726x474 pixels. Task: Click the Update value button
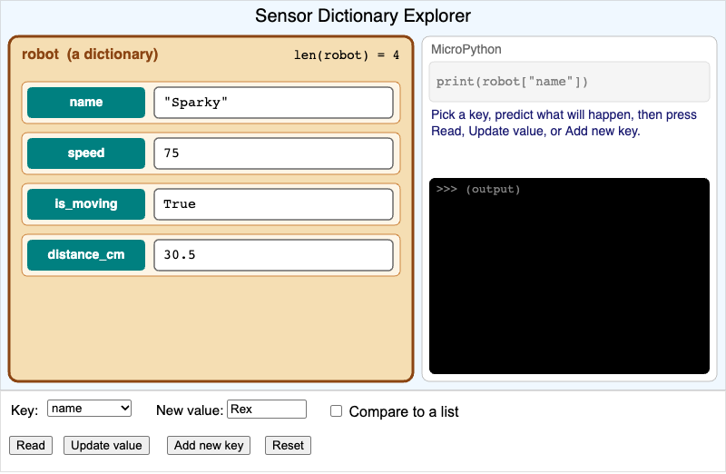(106, 445)
